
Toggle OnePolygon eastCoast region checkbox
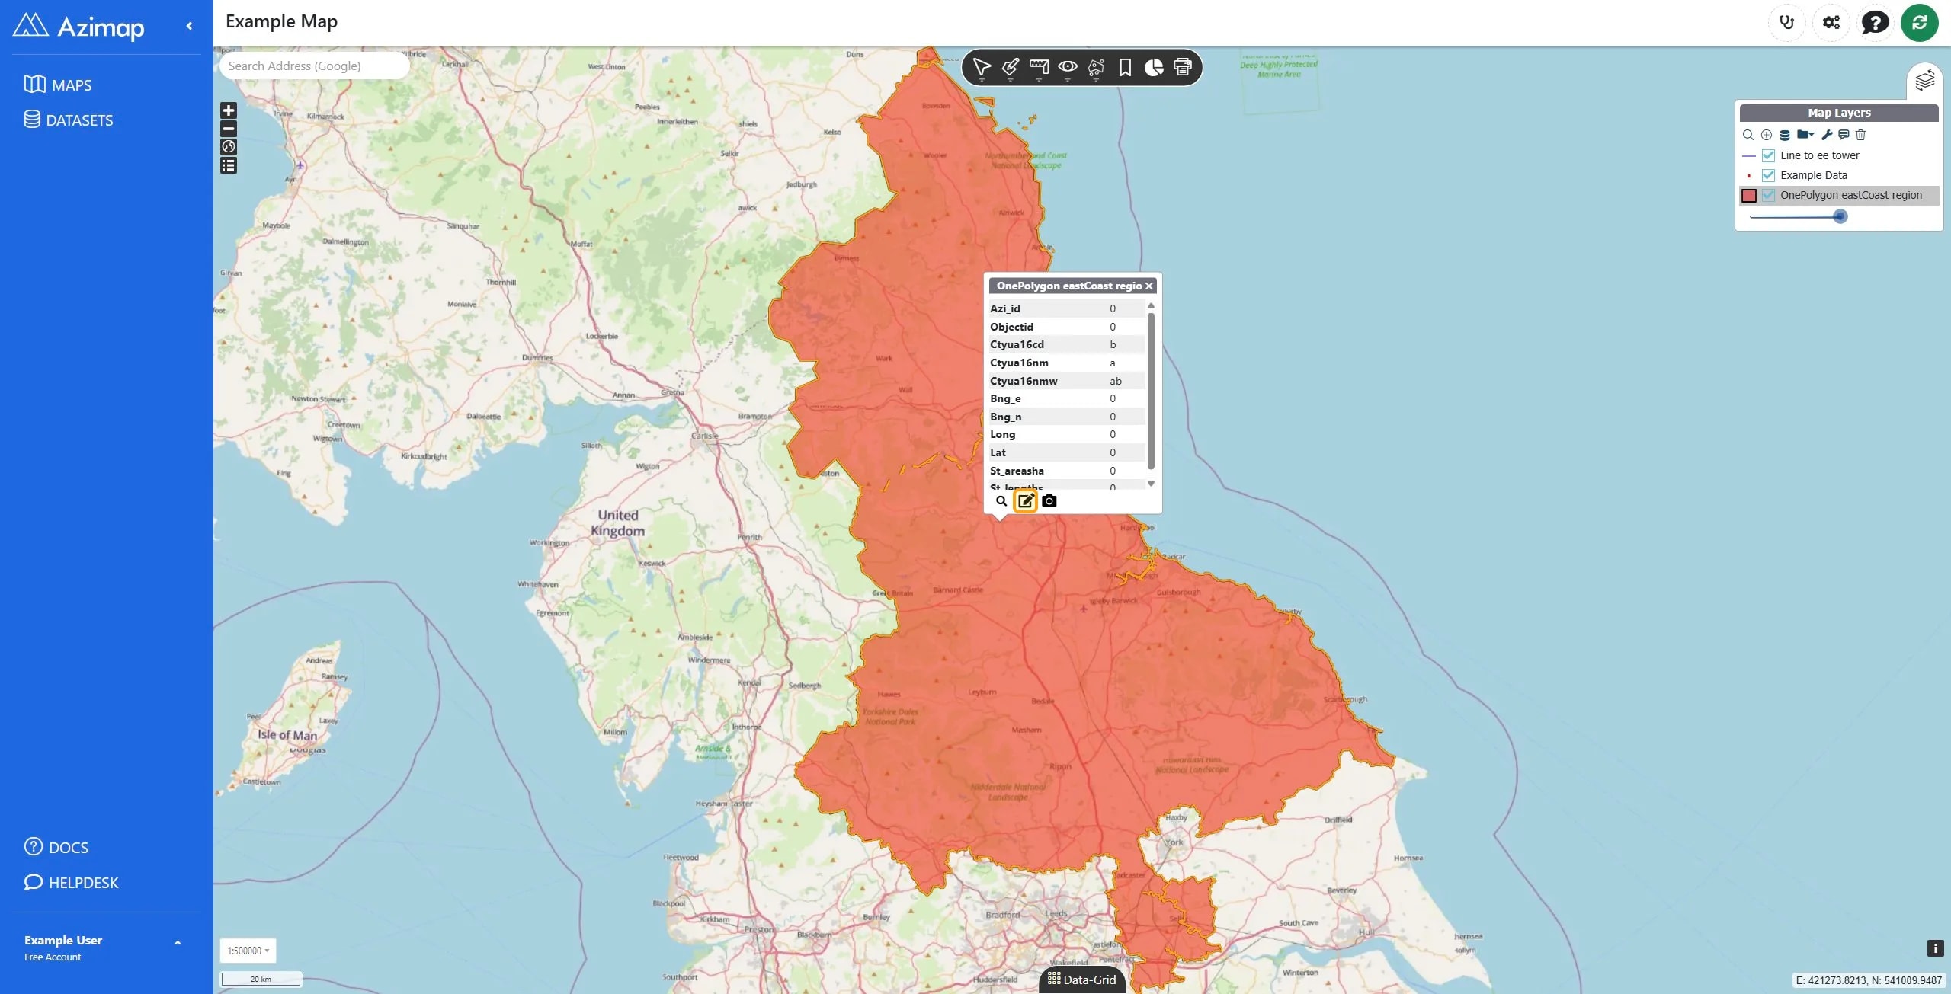point(1768,195)
